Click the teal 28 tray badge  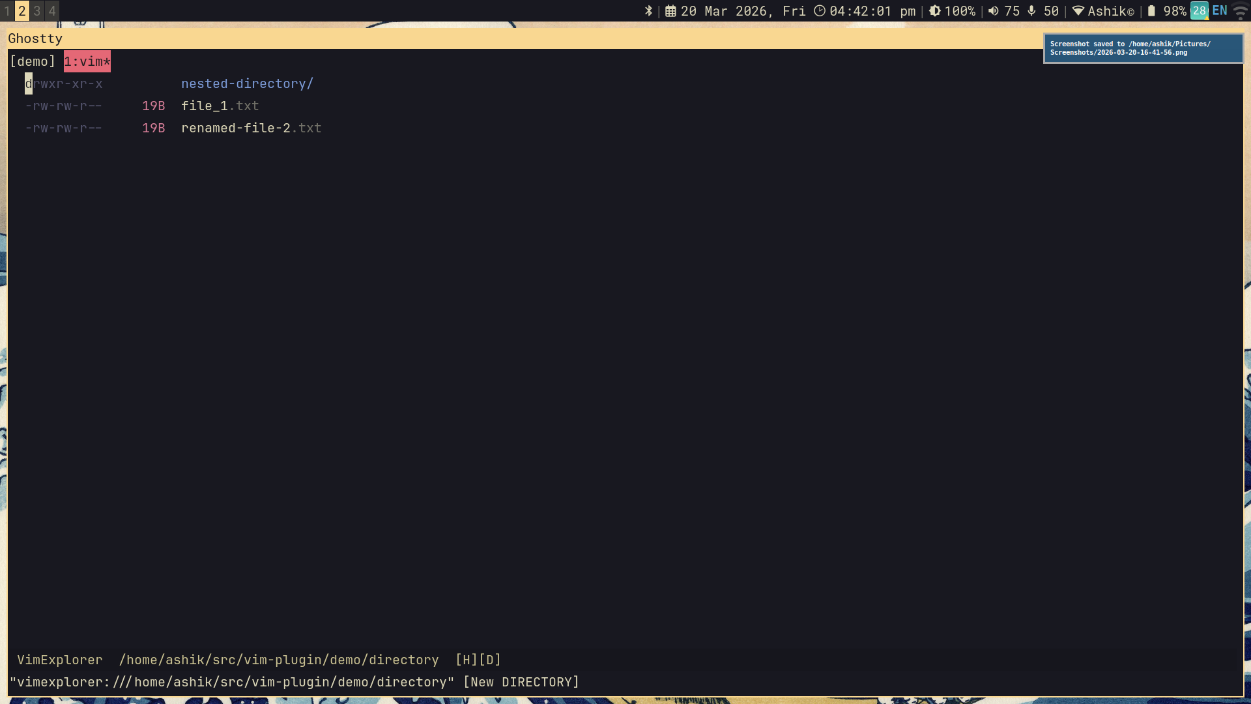pos(1199,11)
